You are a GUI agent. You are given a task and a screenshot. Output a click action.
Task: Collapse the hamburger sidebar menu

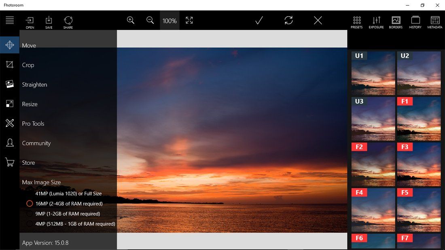9,20
